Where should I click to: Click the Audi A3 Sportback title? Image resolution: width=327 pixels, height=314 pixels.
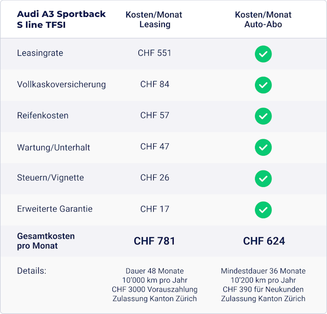[x=61, y=19]
